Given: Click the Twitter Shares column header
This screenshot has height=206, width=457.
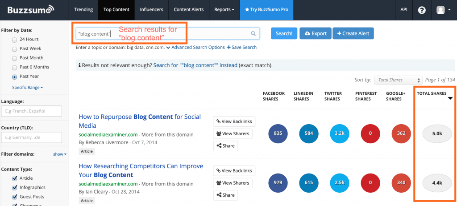Looking at the screenshot, I should 333,96.
